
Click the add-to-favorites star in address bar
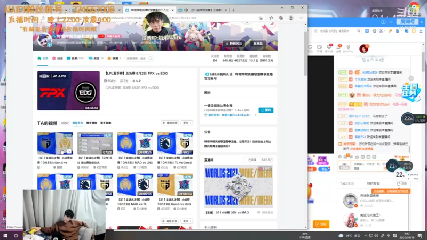coord(260,18)
